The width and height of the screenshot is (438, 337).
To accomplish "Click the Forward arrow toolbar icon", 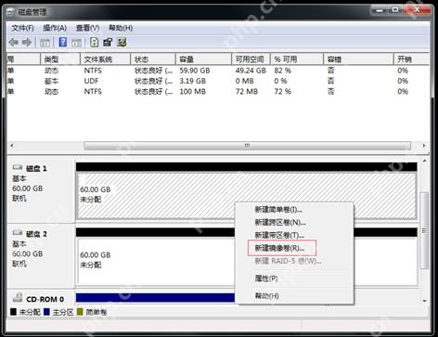I will [x=27, y=43].
